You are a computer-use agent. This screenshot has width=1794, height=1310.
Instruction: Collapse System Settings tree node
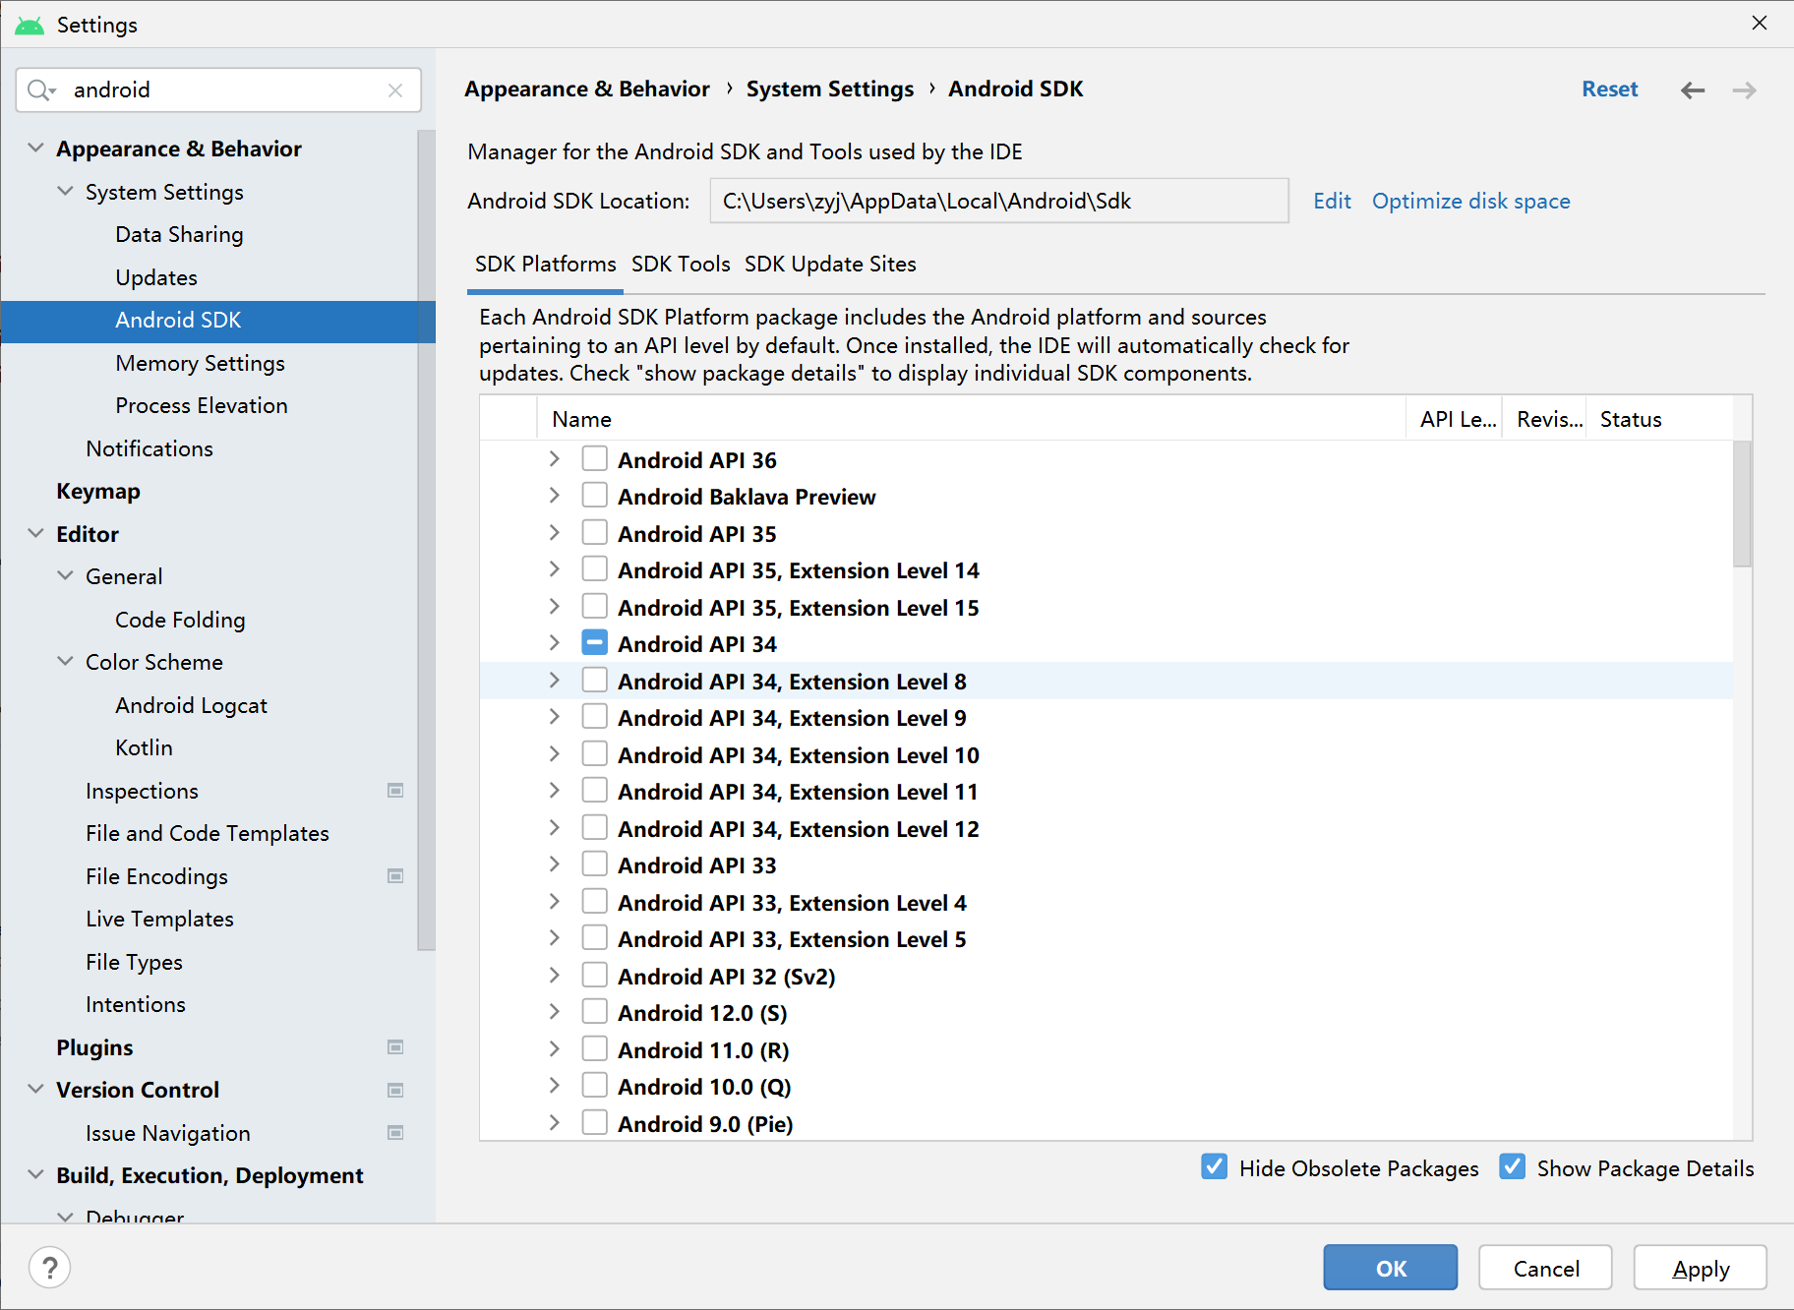tap(65, 192)
